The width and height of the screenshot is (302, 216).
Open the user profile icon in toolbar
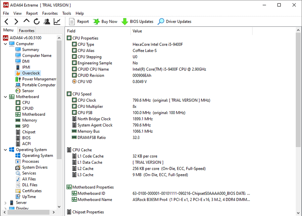pos(47,21)
